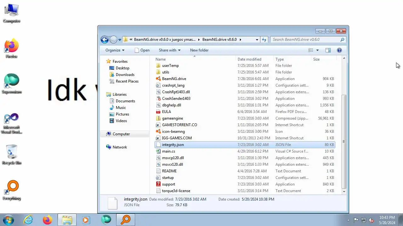Click the search magnifier icon
Image resolution: width=403 pixels, height=226 pixels.
(342, 40)
